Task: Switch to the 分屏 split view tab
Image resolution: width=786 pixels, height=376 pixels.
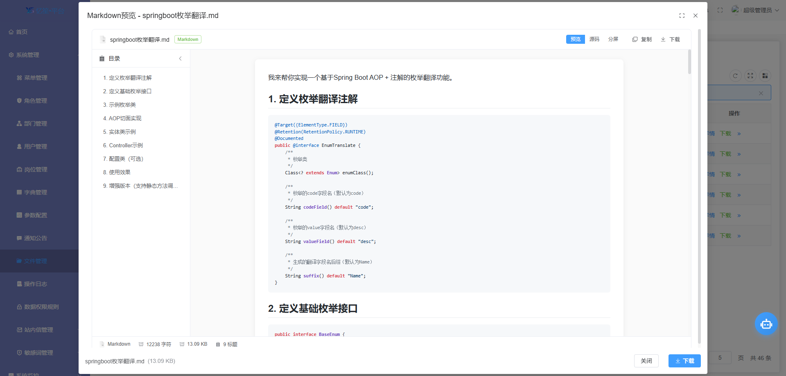Action: tap(613, 39)
